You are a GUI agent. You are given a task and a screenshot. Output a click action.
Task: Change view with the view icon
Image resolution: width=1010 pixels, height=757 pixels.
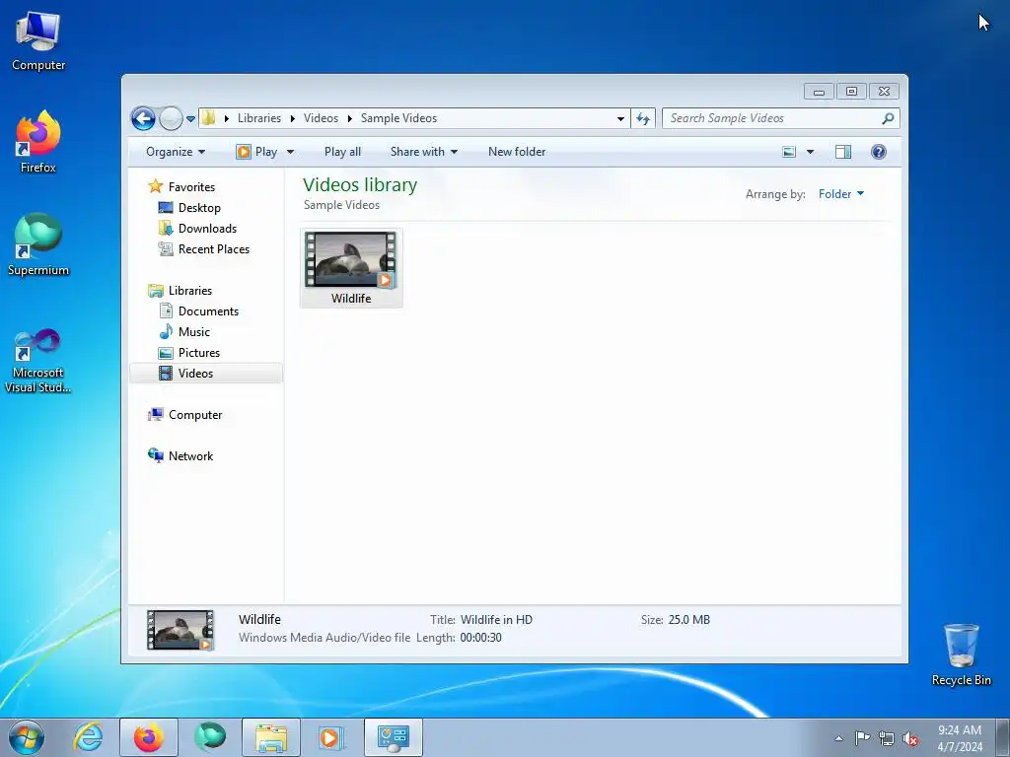pyautogui.click(x=789, y=152)
